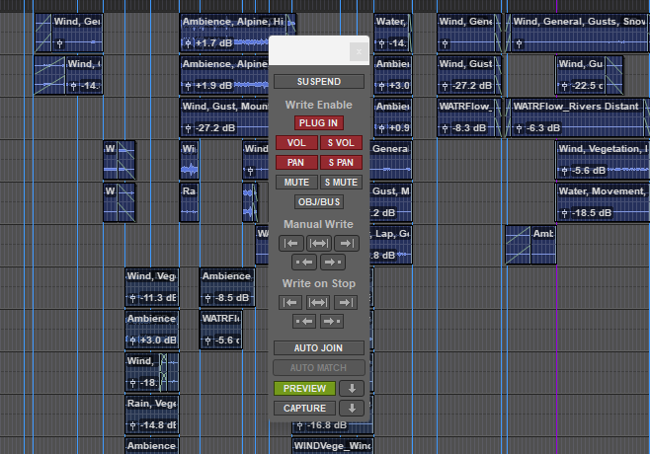Click the CAPTURE button
650x454 pixels.
tap(304, 408)
